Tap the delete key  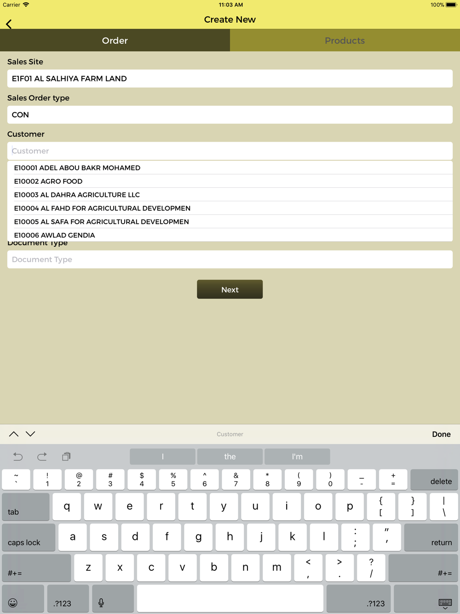pyautogui.click(x=434, y=480)
